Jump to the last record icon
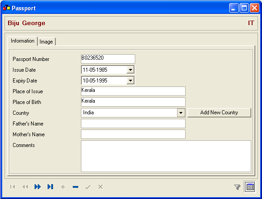This screenshot has width=262, height=199. tap(50, 186)
